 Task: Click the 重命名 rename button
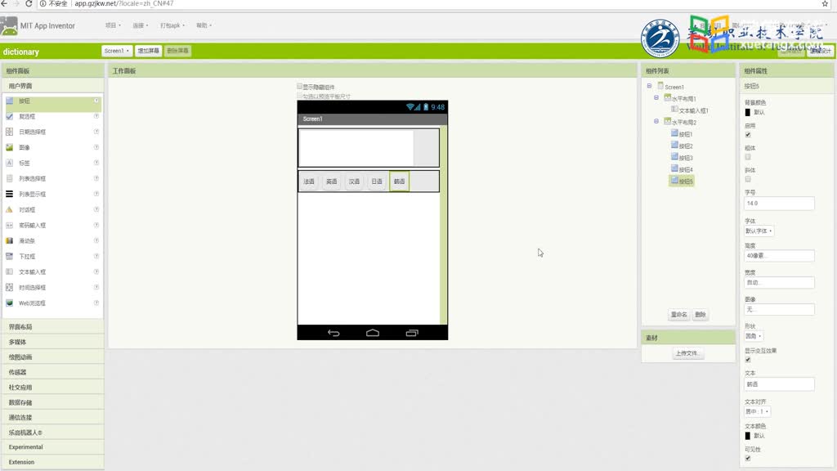[x=679, y=315]
